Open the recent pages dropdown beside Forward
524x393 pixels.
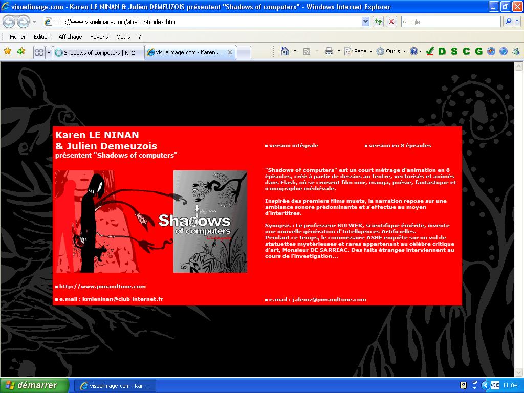(34, 22)
